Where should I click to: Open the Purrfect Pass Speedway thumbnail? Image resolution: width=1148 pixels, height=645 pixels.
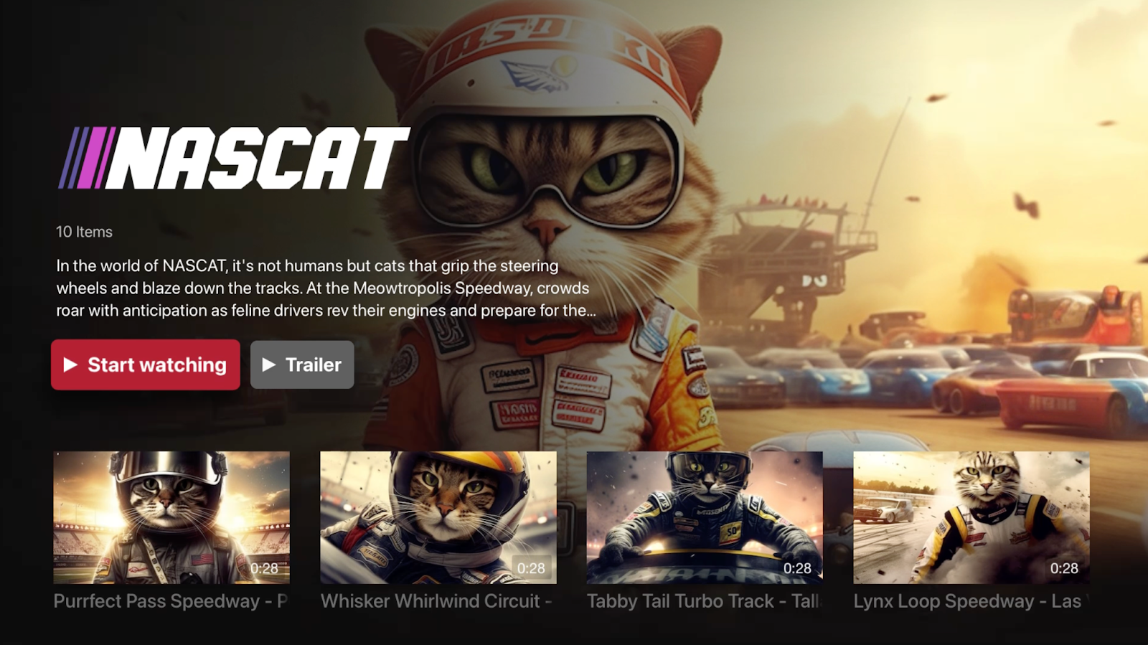[x=171, y=517]
